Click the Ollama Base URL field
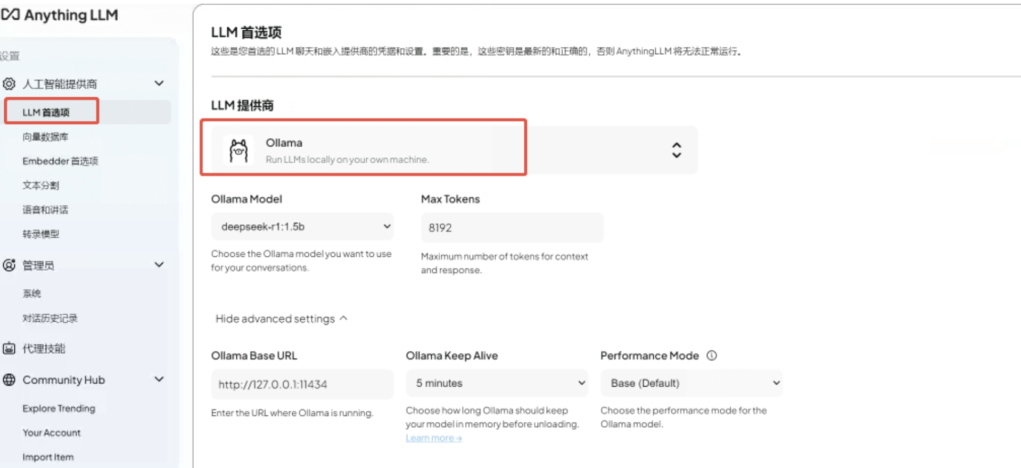This screenshot has height=468, width=1021. (x=302, y=384)
